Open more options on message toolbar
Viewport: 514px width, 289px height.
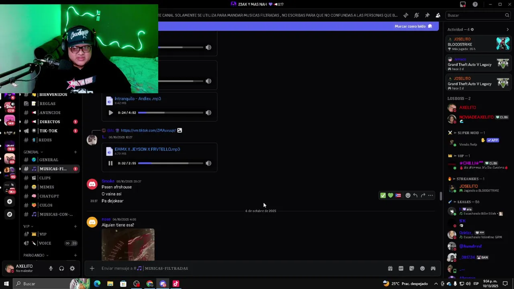pos(430,195)
